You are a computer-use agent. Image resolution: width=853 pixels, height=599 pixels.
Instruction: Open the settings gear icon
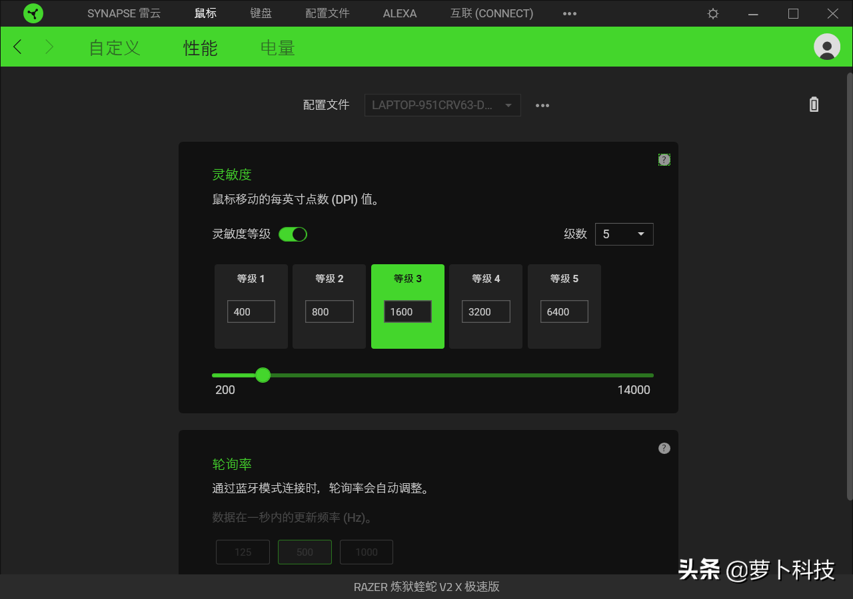(713, 13)
